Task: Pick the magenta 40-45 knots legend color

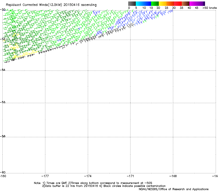Action: pyautogui.click(x=193, y=4)
